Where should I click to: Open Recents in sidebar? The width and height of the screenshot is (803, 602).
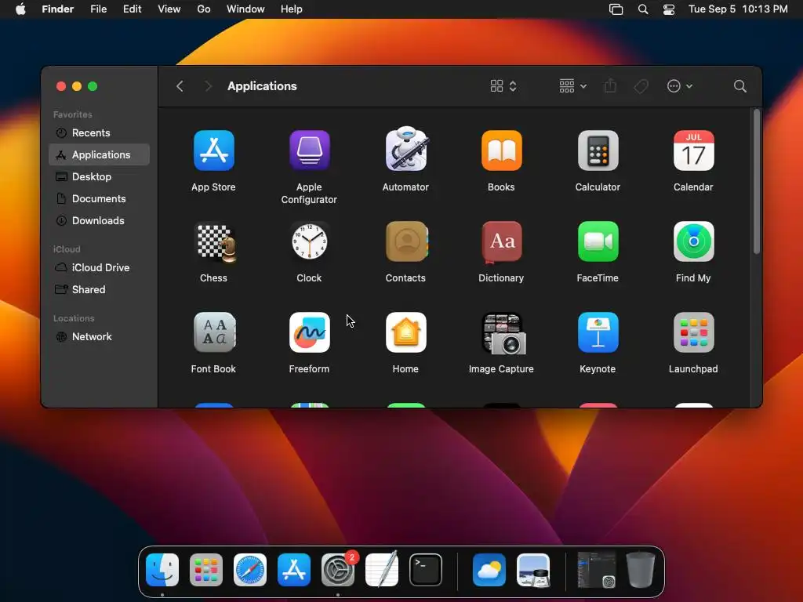point(100,132)
